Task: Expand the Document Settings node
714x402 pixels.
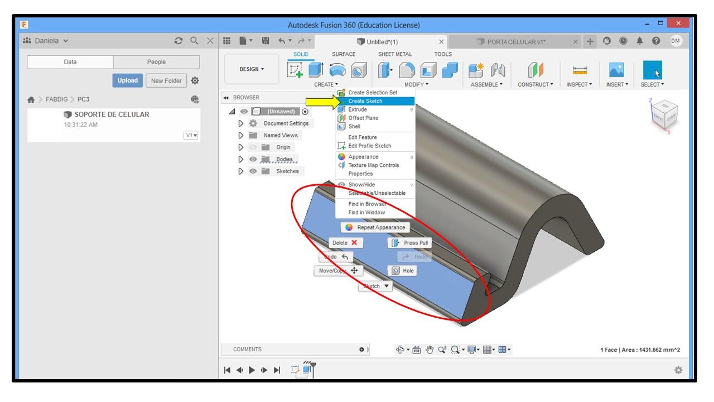Action: coord(241,123)
